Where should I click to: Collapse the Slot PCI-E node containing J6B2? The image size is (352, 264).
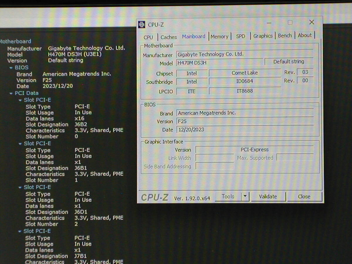(x=20, y=100)
